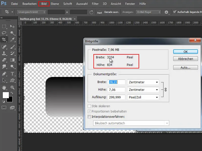202x151 pixels.
Task: Select the Hand tool
Action: tap(4, 88)
